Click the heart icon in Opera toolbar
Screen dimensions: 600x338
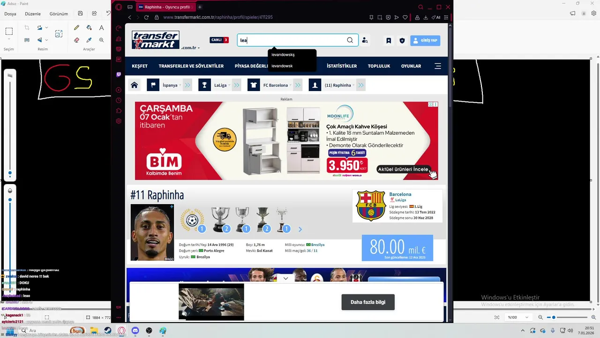[404, 17]
